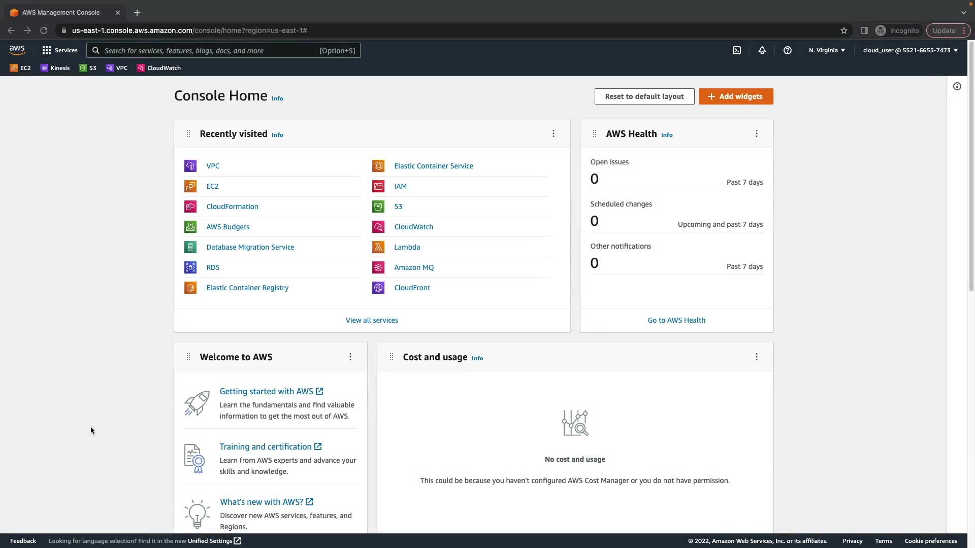Bookmark page with star icon

tap(844, 30)
